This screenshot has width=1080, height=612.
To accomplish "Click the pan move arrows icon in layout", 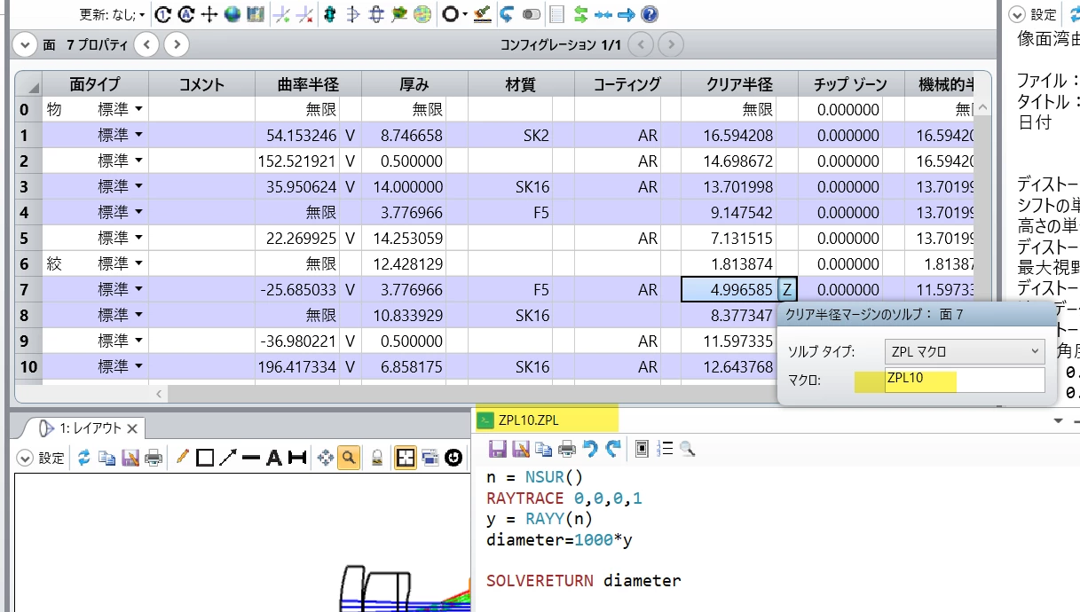I will coord(326,458).
